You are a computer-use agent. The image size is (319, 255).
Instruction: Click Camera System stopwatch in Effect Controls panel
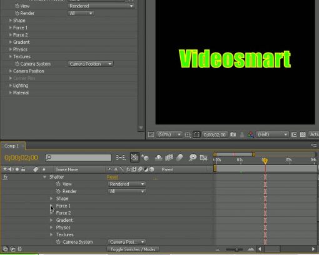pos(17,64)
